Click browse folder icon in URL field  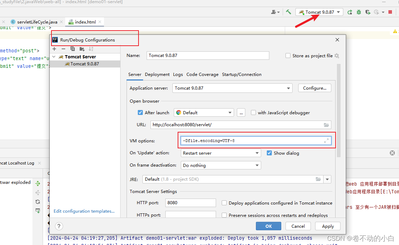point(326,125)
